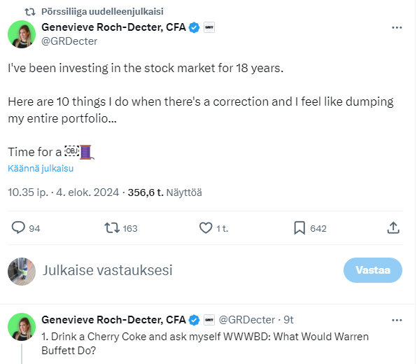Image resolution: width=417 pixels, height=364 pixels.
Task: Bookmark the tweet with the bookmark icon
Action: pos(299,228)
